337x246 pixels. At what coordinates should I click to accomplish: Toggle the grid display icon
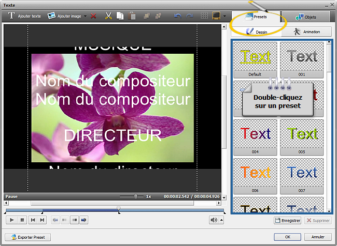point(205,16)
